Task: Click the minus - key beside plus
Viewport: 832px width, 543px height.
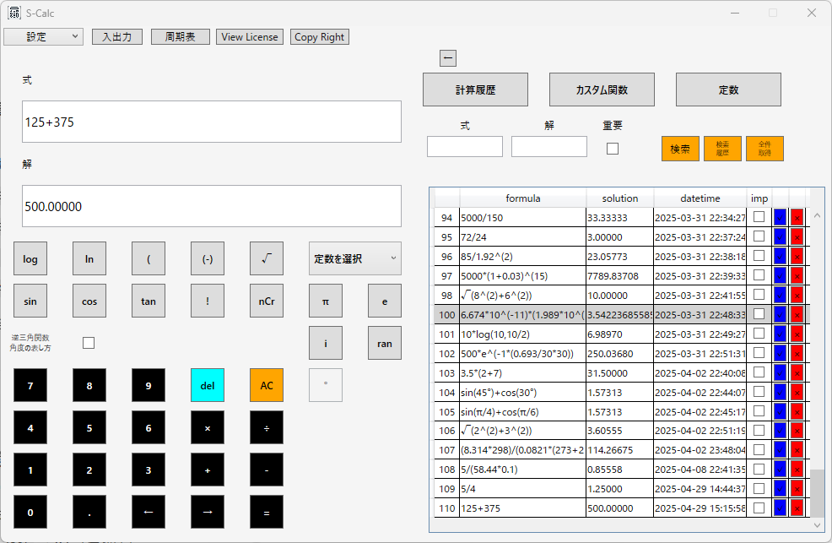Action: tap(267, 470)
